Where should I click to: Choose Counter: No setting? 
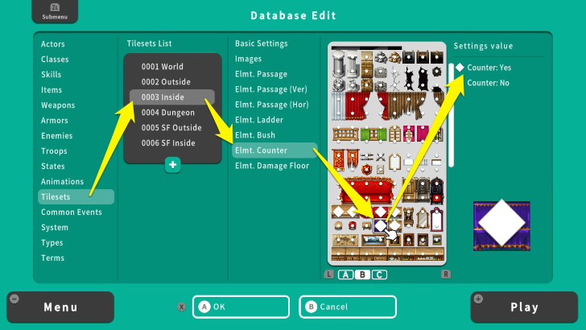tap(488, 83)
